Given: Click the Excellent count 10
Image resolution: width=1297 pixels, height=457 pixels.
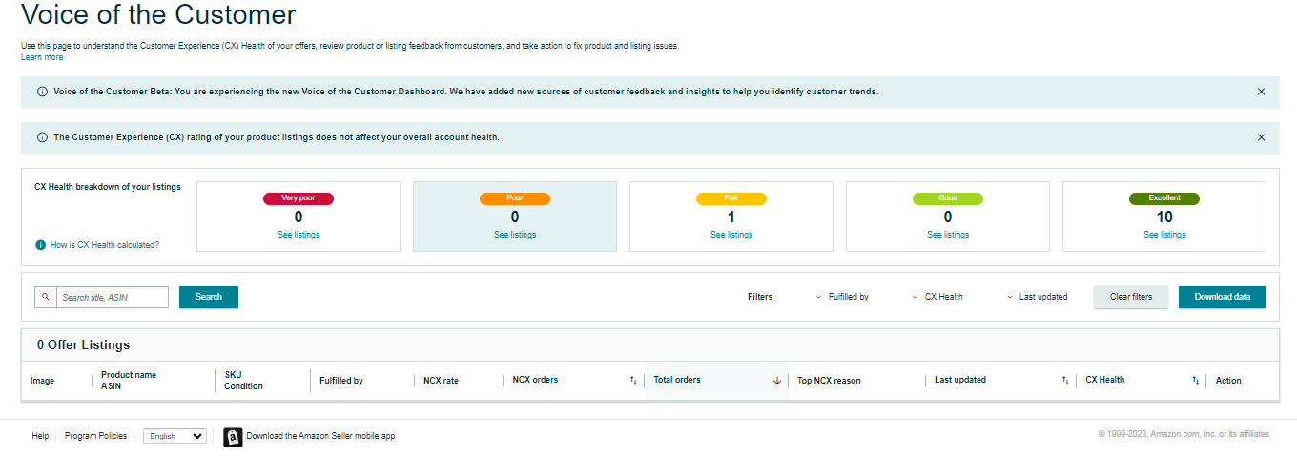Looking at the screenshot, I should pos(1164,217).
